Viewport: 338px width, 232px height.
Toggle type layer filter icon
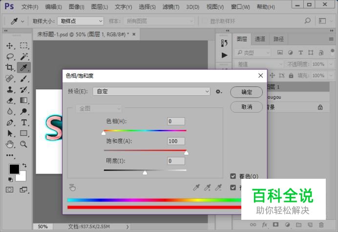(300, 52)
